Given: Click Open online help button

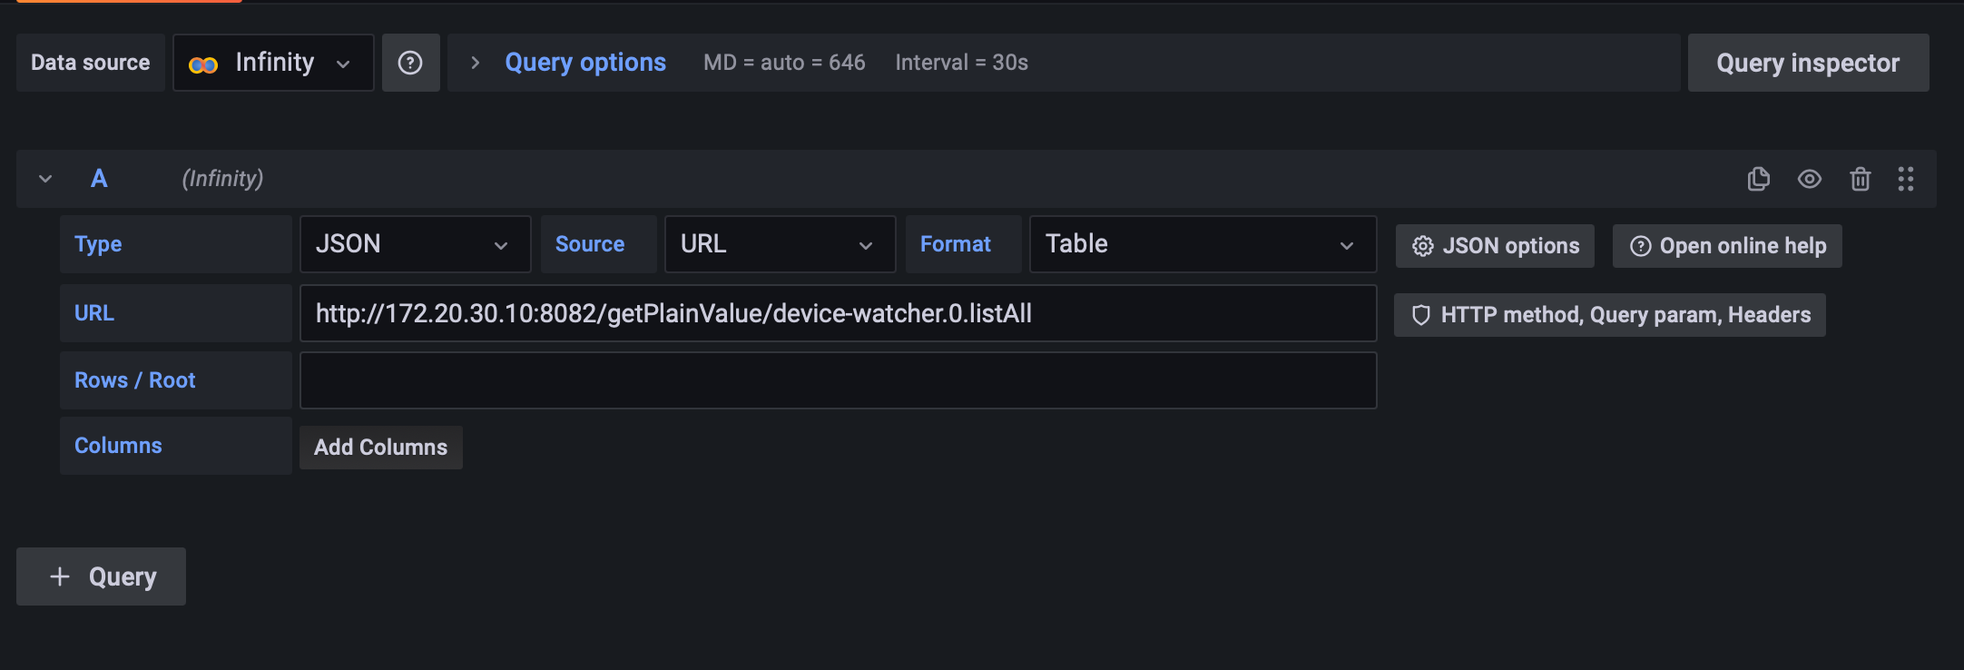Looking at the screenshot, I should tap(1726, 246).
